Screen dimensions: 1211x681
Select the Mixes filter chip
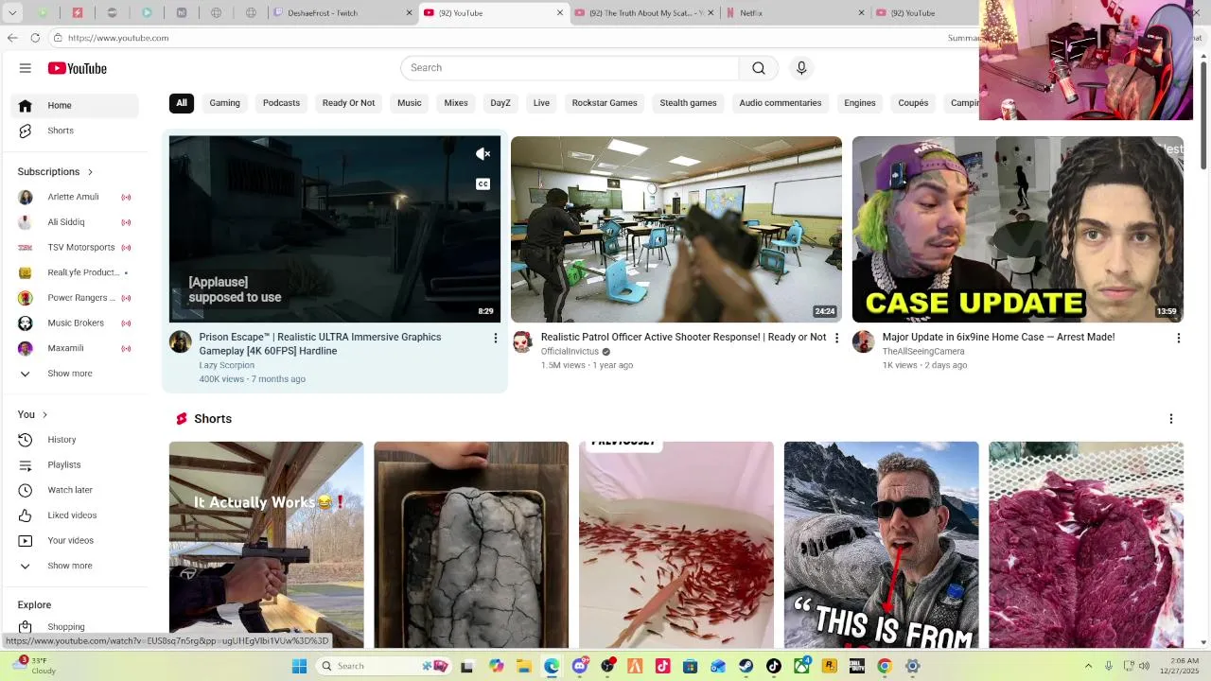tap(456, 103)
